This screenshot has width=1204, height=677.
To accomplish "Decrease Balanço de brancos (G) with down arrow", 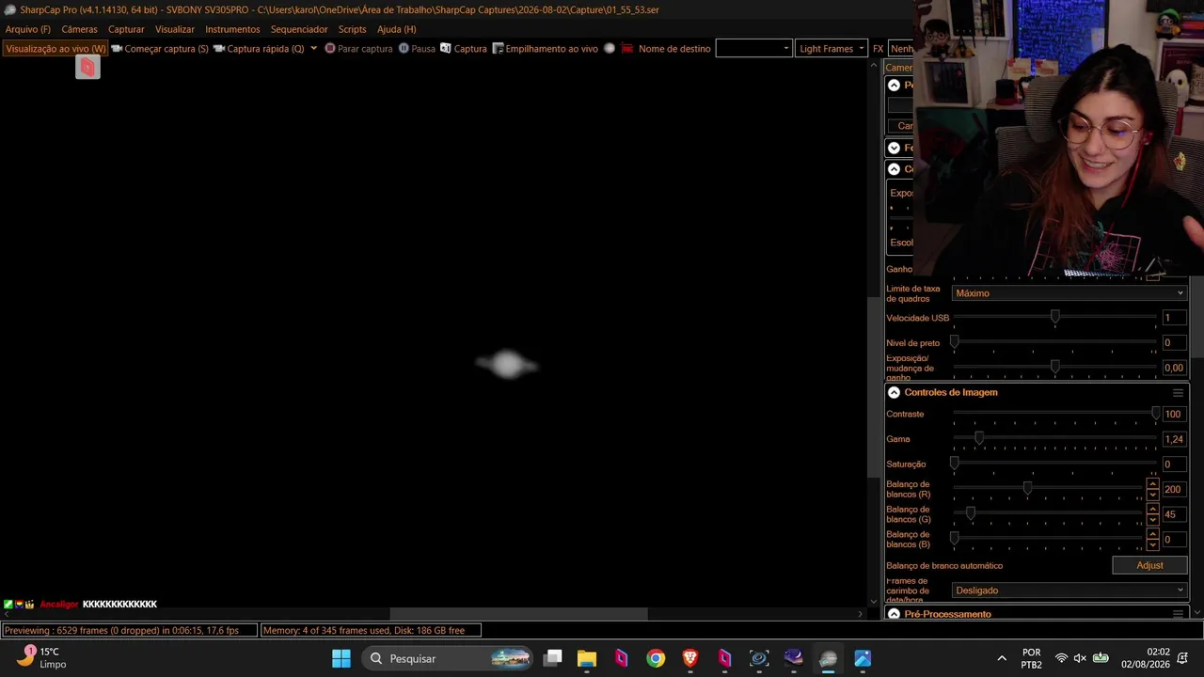I will click(1152, 520).
